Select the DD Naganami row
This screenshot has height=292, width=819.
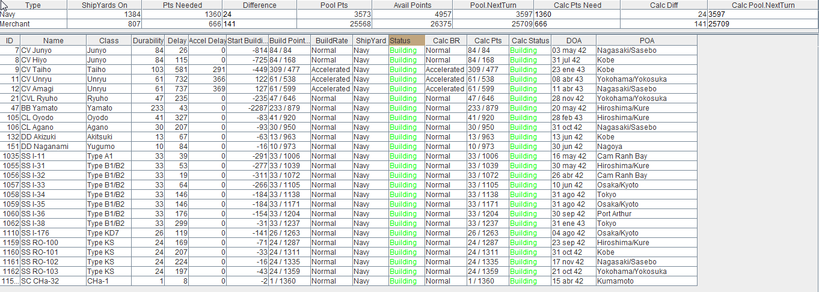tap(349, 147)
